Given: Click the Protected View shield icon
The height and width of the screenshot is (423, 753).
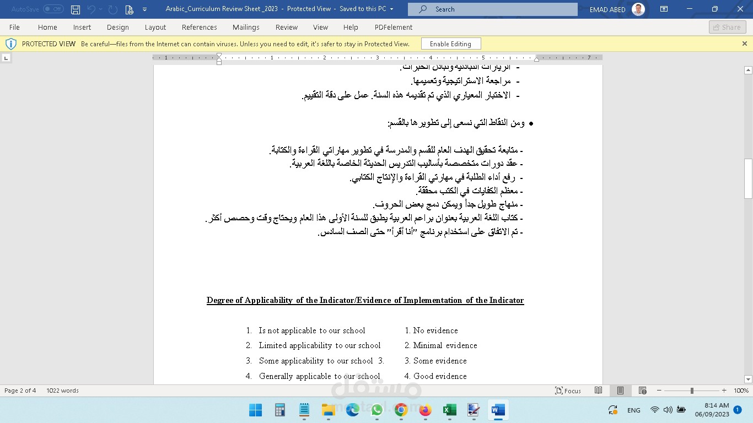Looking at the screenshot, I should [10, 44].
